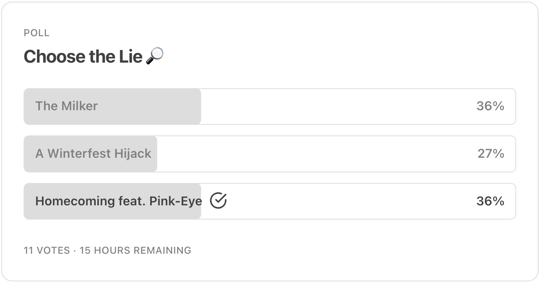Image resolution: width=539 pixels, height=283 pixels.
Task: Click empty white area of A Winterfest Hijack row
Action: point(317,154)
